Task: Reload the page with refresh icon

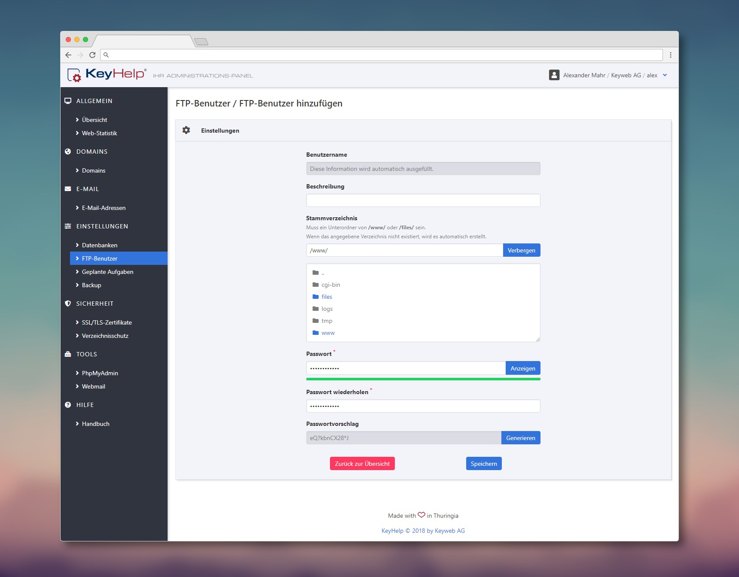Action: [x=92, y=55]
